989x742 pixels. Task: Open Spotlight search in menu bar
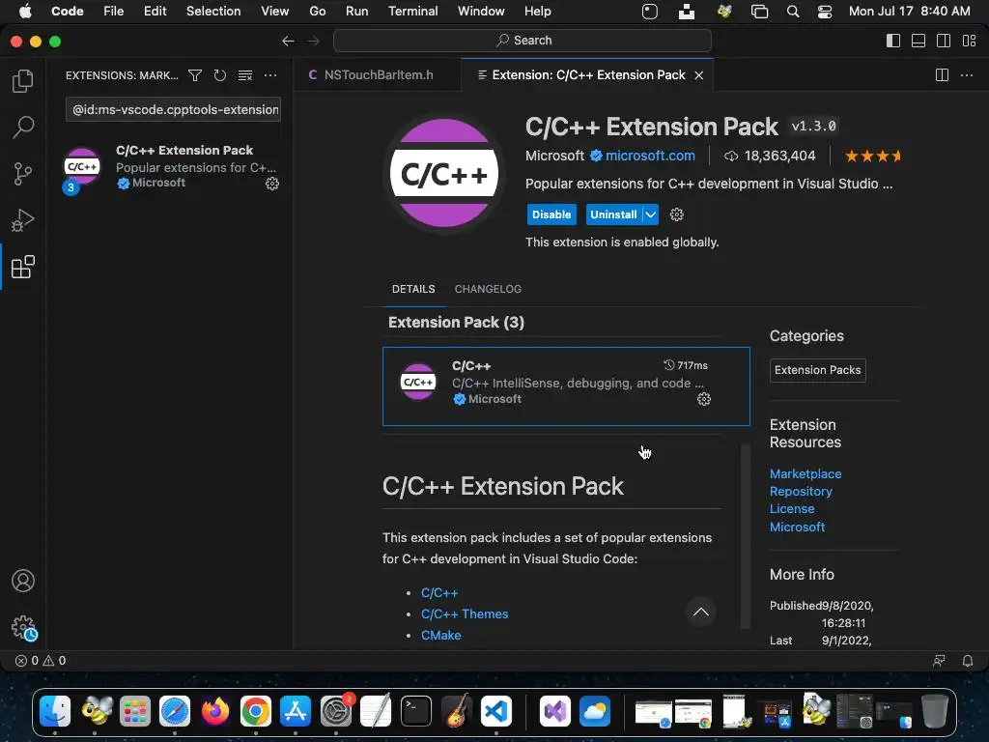(x=793, y=12)
